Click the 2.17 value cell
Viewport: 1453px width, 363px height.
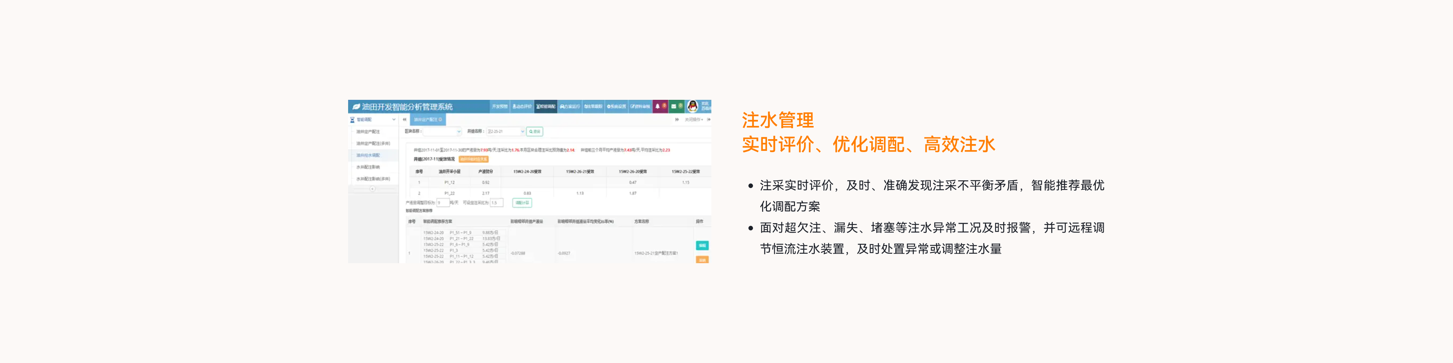(x=485, y=193)
